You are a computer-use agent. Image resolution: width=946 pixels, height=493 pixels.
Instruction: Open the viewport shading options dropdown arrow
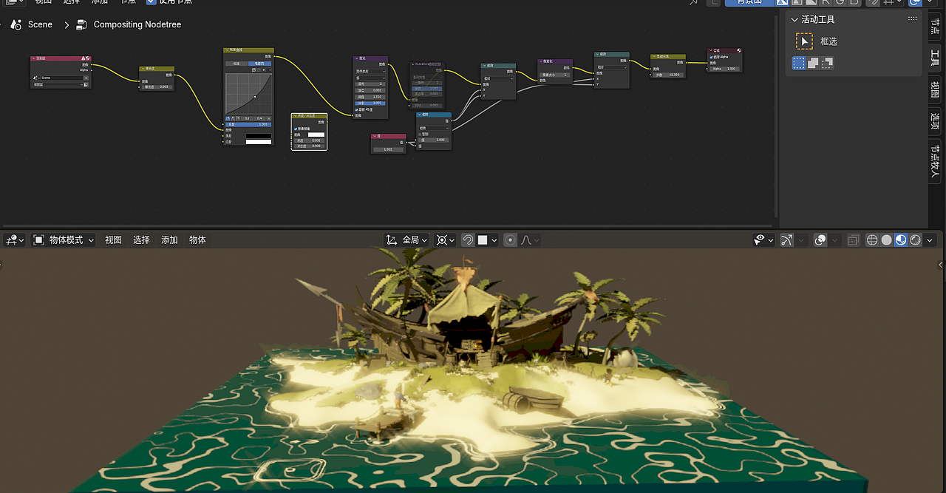coord(930,240)
